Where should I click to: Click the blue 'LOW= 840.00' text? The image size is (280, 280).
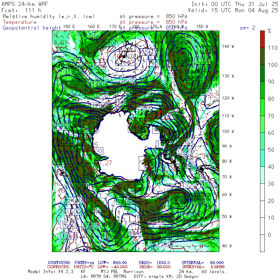pyautogui.click(x=112, y=263)
